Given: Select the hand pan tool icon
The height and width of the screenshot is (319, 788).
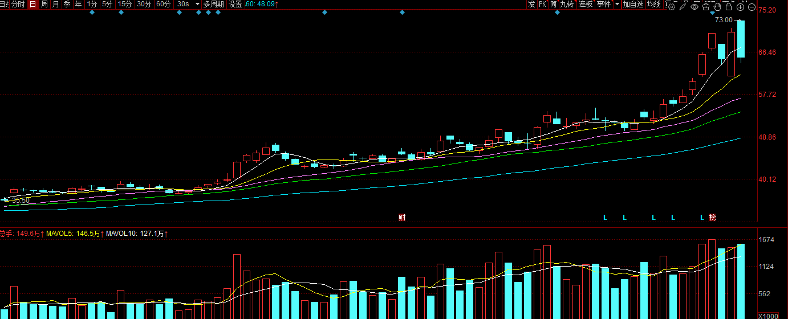Looking at the screenshot, I should [717, 7].
